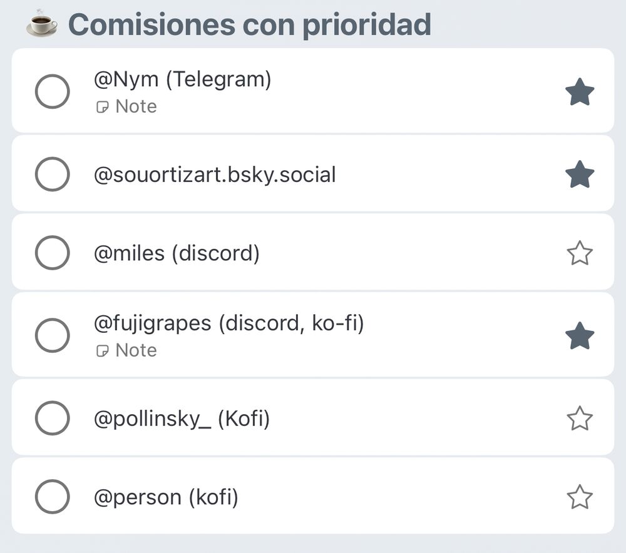
Task: Open the @Nym (Telegram) task title
Action: (182, 80)
